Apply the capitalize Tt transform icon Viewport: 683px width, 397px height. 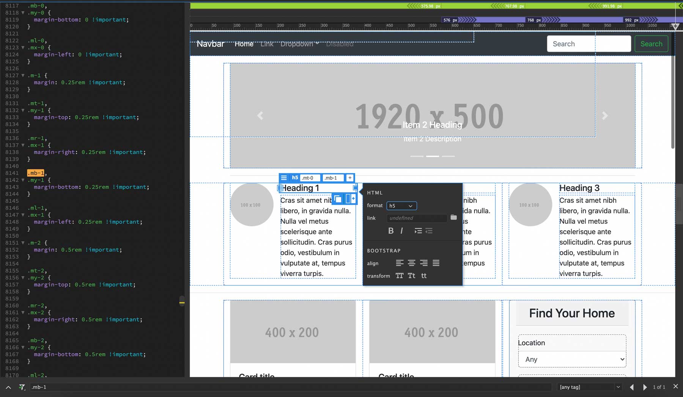411,276
